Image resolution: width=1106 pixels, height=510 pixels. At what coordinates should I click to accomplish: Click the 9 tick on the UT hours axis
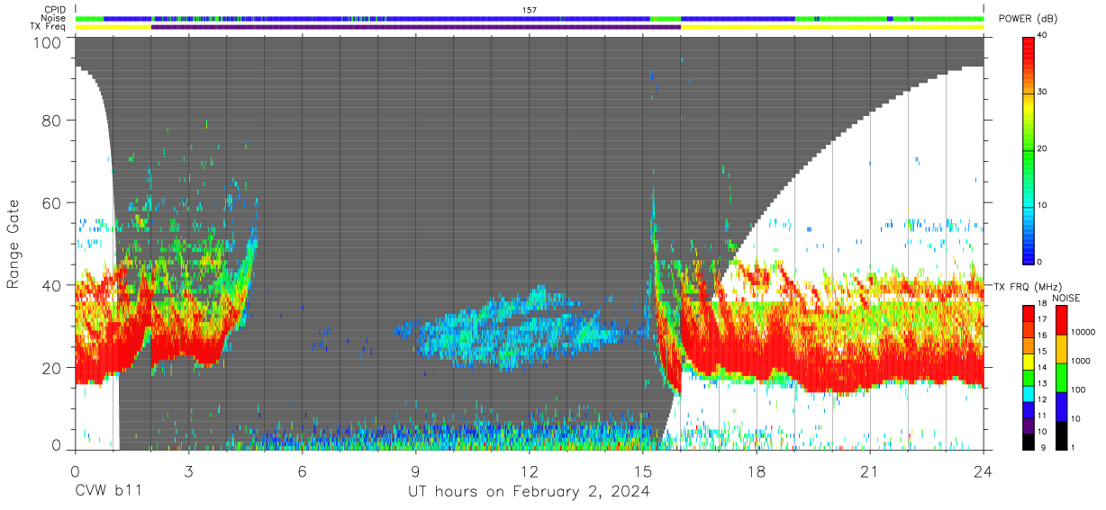click(x=416, y=471)
